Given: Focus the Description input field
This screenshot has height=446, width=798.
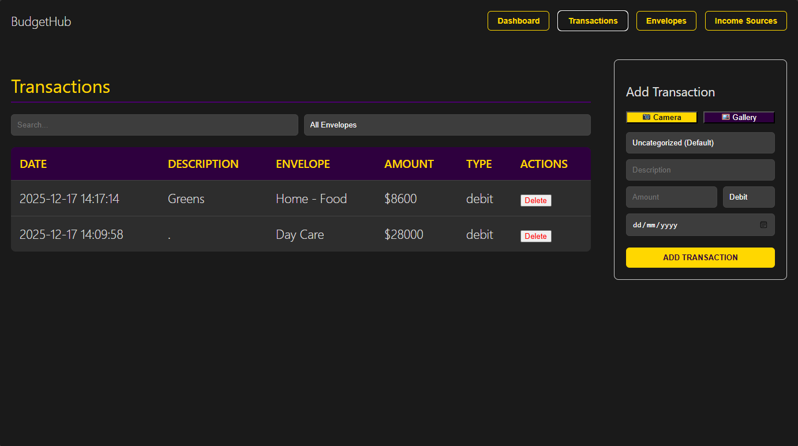Looking at the screenshot, I should 700,170.
